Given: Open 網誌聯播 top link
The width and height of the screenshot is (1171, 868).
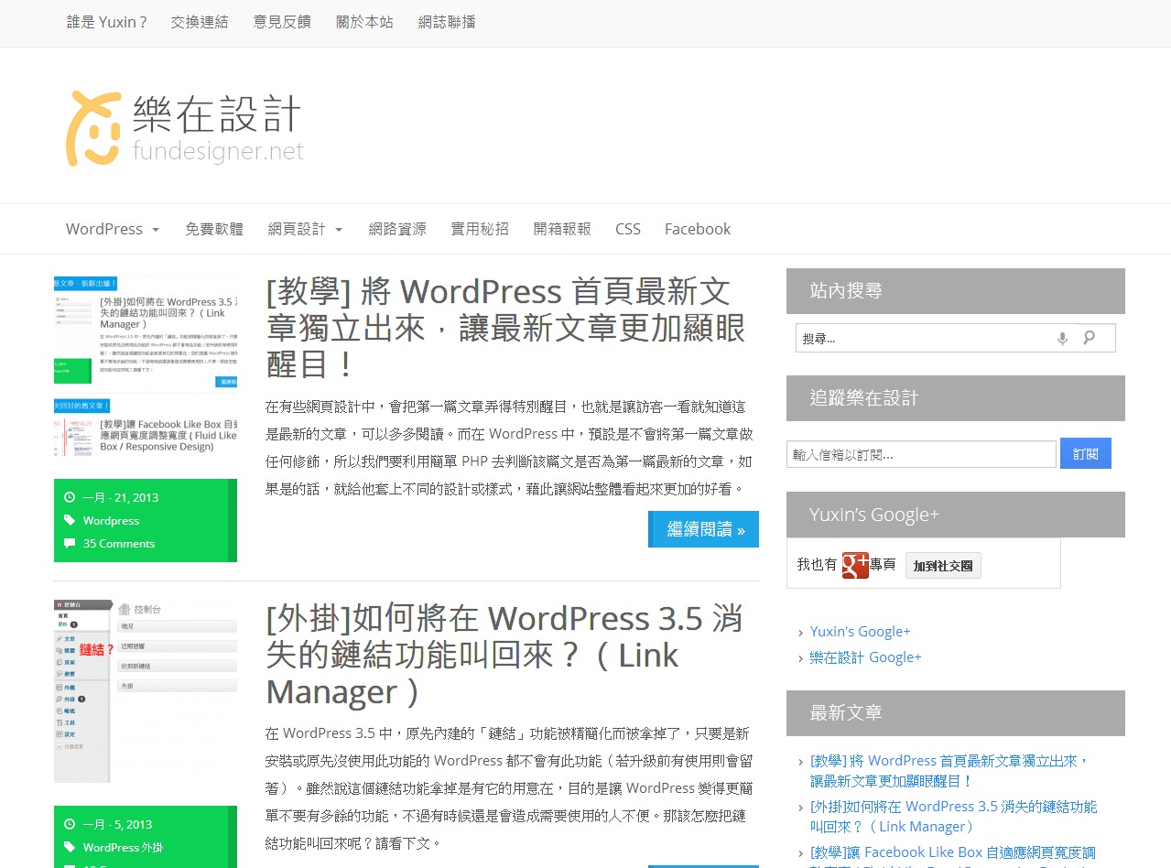Looking at the screenshot, I should [447, 22].
